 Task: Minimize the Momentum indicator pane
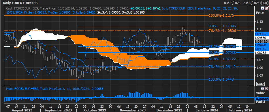pyautogui.click(x=262, y=88)
